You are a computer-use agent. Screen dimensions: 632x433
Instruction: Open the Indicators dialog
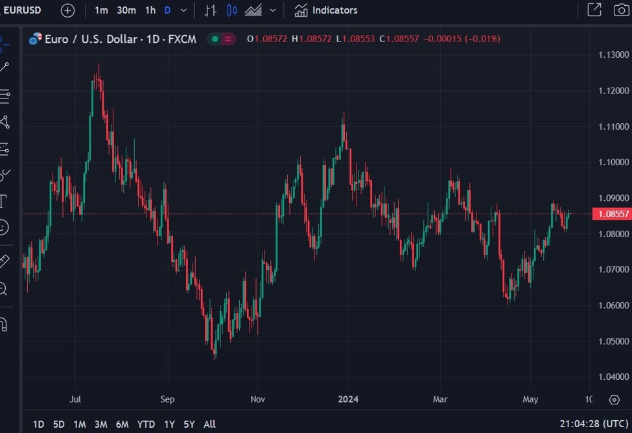tap(325, 10)
